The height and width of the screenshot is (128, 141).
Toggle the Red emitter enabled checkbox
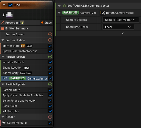pos(11,5)
